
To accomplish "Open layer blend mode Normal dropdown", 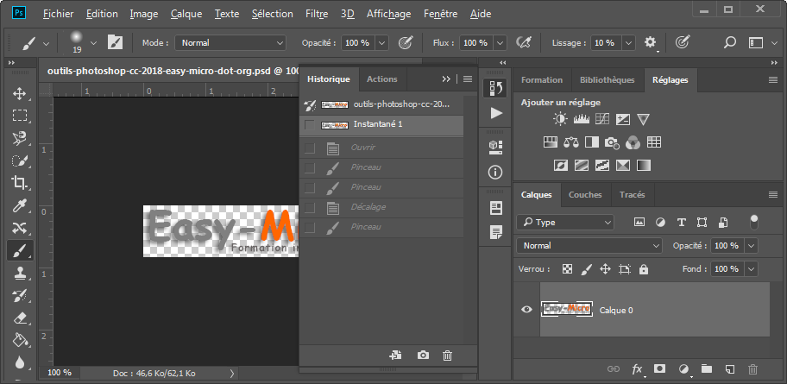I will point(589,245).
